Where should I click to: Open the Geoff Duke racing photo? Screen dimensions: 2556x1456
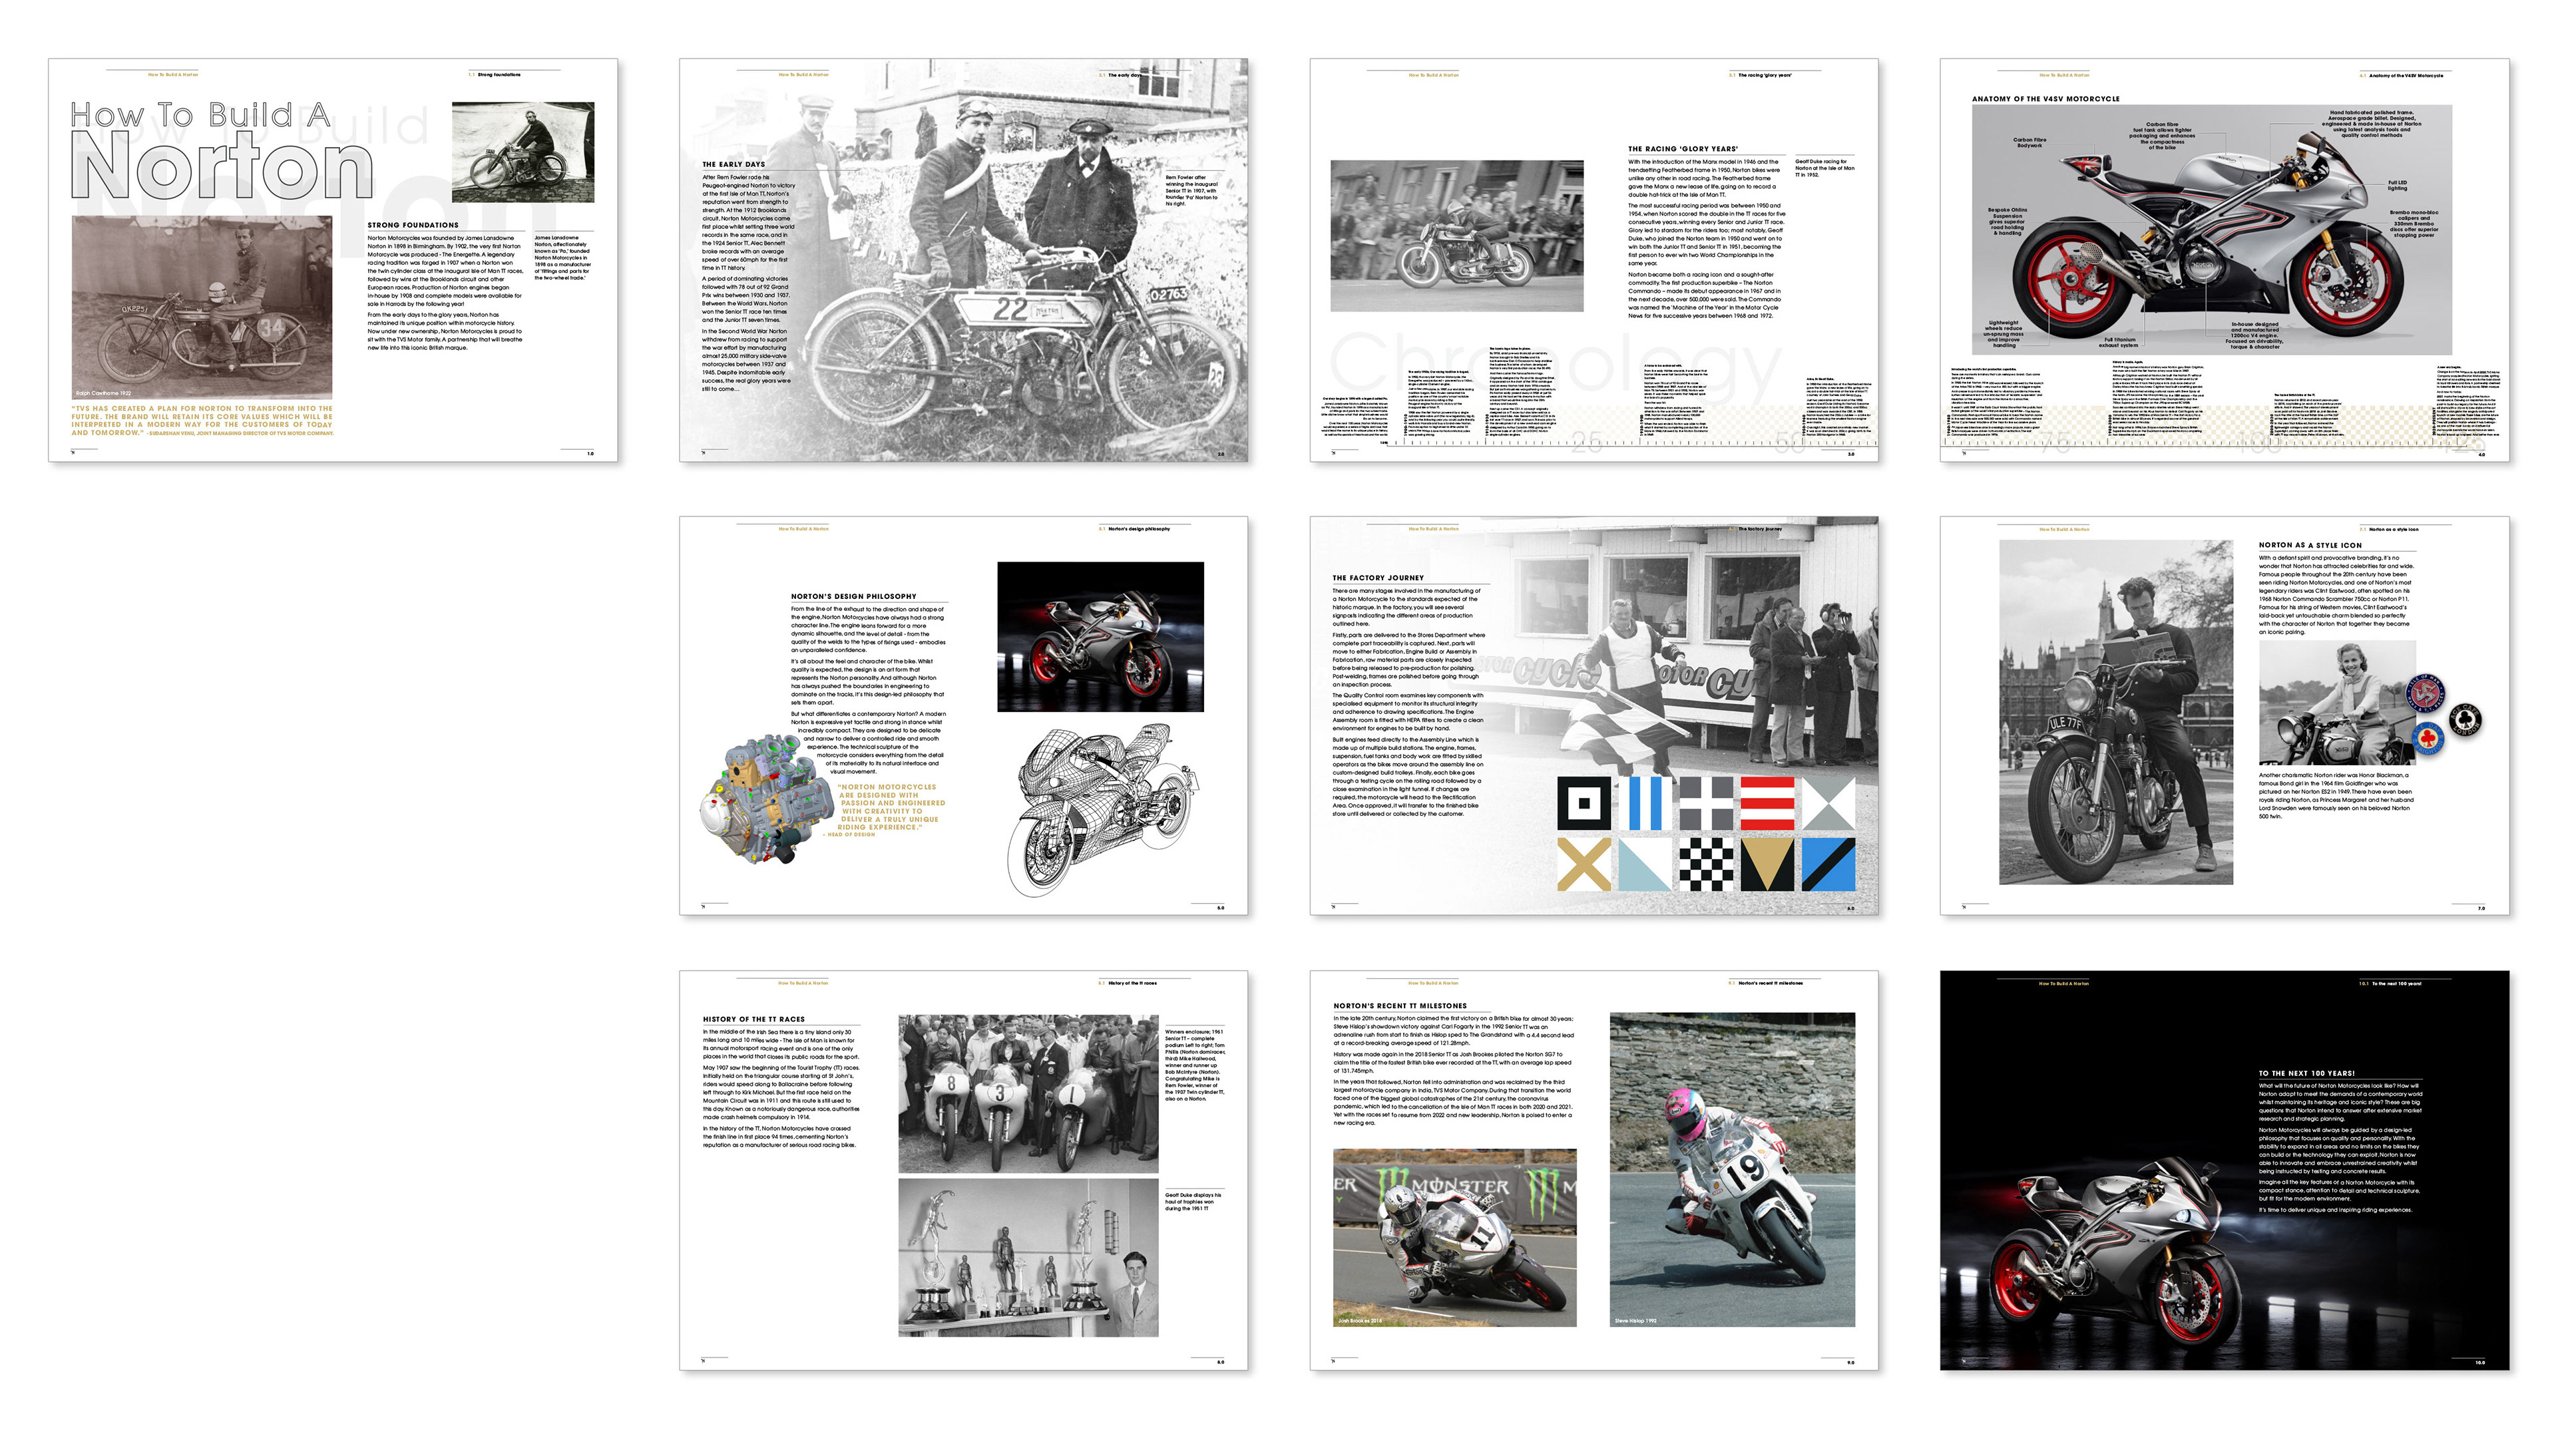(x=1457, y=236)
